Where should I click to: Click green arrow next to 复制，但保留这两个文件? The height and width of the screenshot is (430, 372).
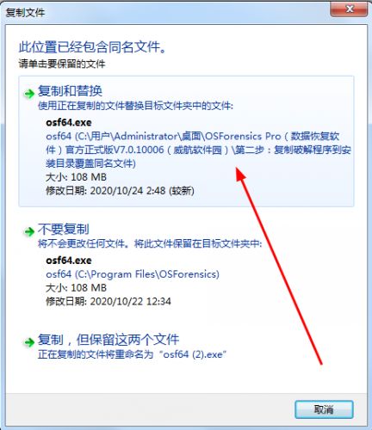29,341
